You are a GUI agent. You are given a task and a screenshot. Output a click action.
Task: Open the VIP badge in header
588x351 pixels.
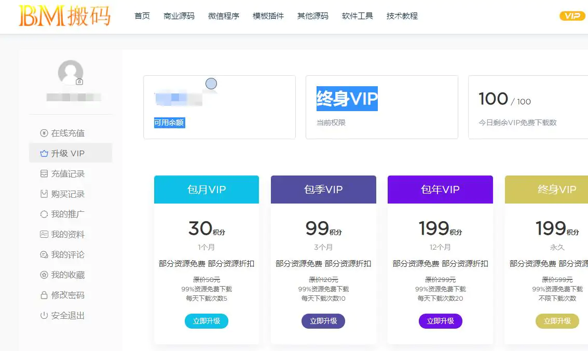pos(572,16)
